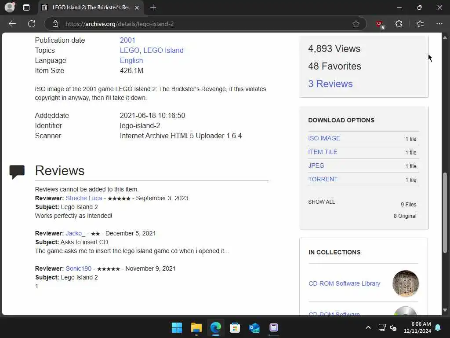This screenshot has height=338, width=450.
Task: Click the '426.1M' item size value
Action: [131, 71]
